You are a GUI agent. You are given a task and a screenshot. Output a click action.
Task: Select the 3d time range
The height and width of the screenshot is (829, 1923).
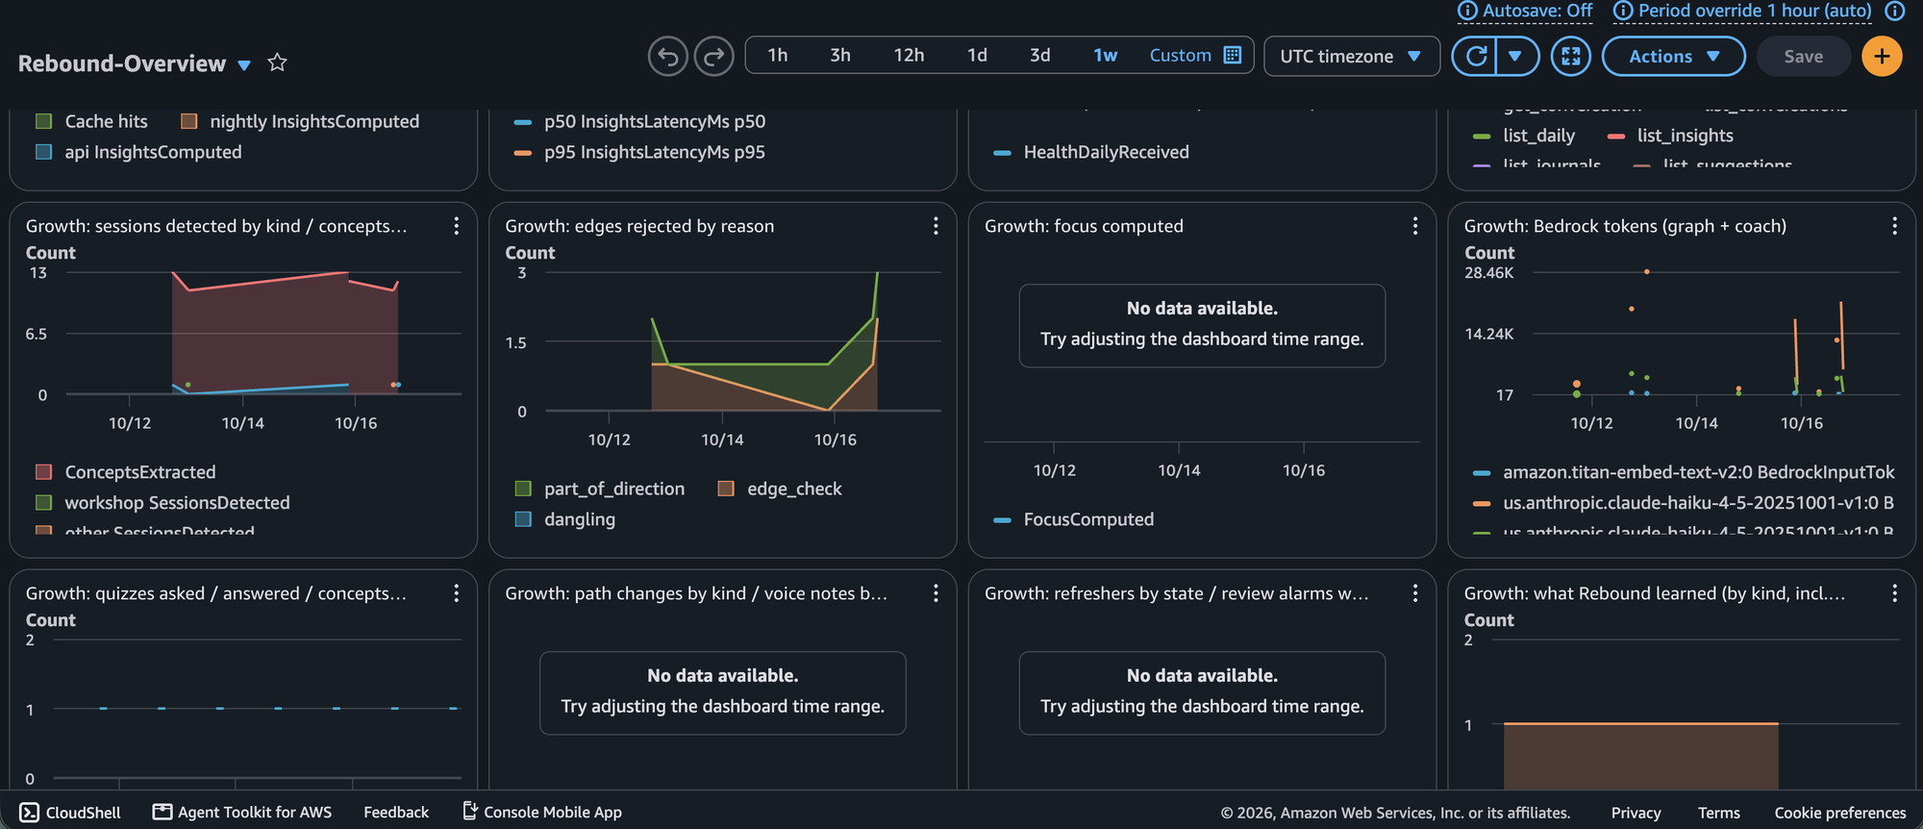pyautogui.click(x=1039, y=56)
